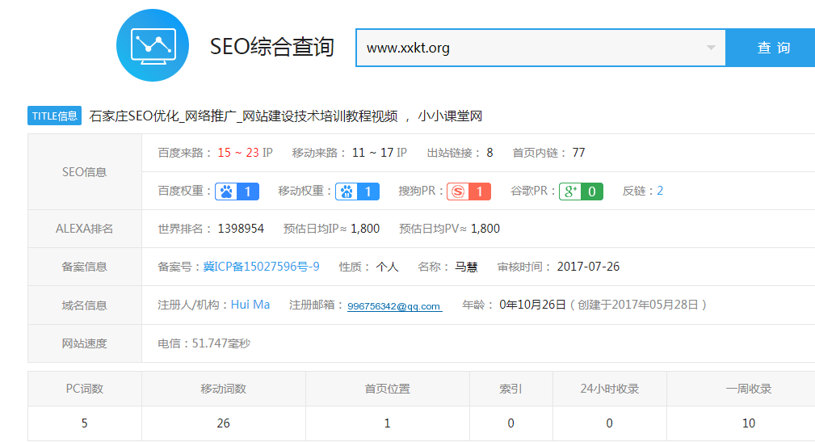Click the SEO综合查询 heading text
This screenshot has width=815, height=442.
(x=272, y=46)
